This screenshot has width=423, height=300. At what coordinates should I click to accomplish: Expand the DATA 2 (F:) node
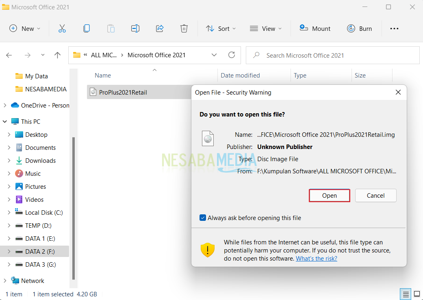tap(9, 251)
